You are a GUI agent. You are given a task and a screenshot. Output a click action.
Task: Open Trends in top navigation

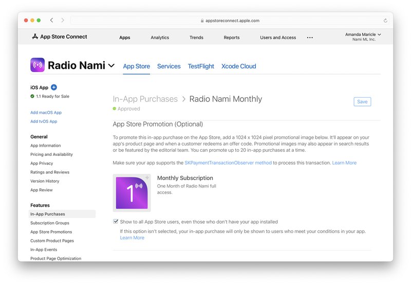[196, 38]
